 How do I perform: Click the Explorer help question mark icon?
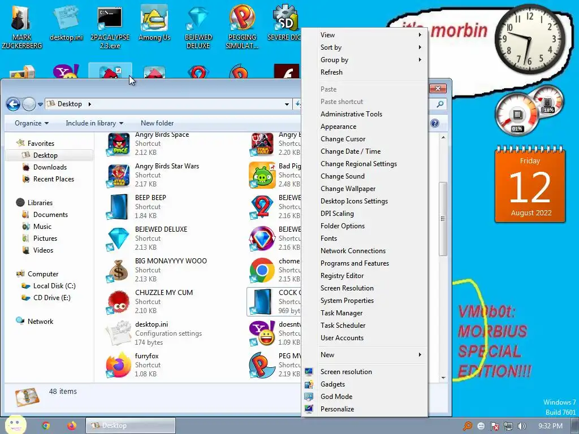pos(435,123)
